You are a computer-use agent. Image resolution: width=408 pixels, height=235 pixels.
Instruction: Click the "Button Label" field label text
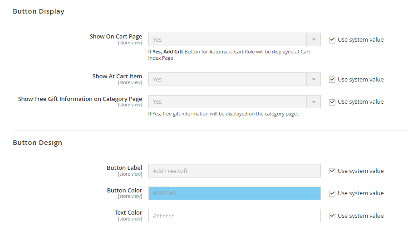click(124, 168)
